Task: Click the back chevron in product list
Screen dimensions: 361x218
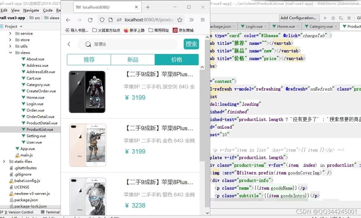Action: click(x=69, y=44)
